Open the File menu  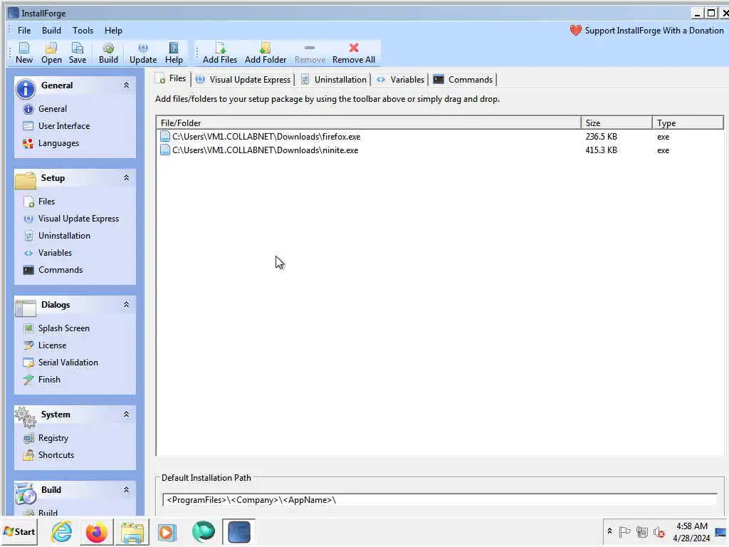(x=24, y=31)
